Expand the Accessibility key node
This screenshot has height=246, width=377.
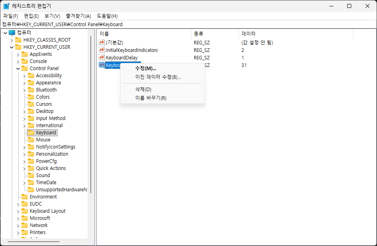pos(24,76)
